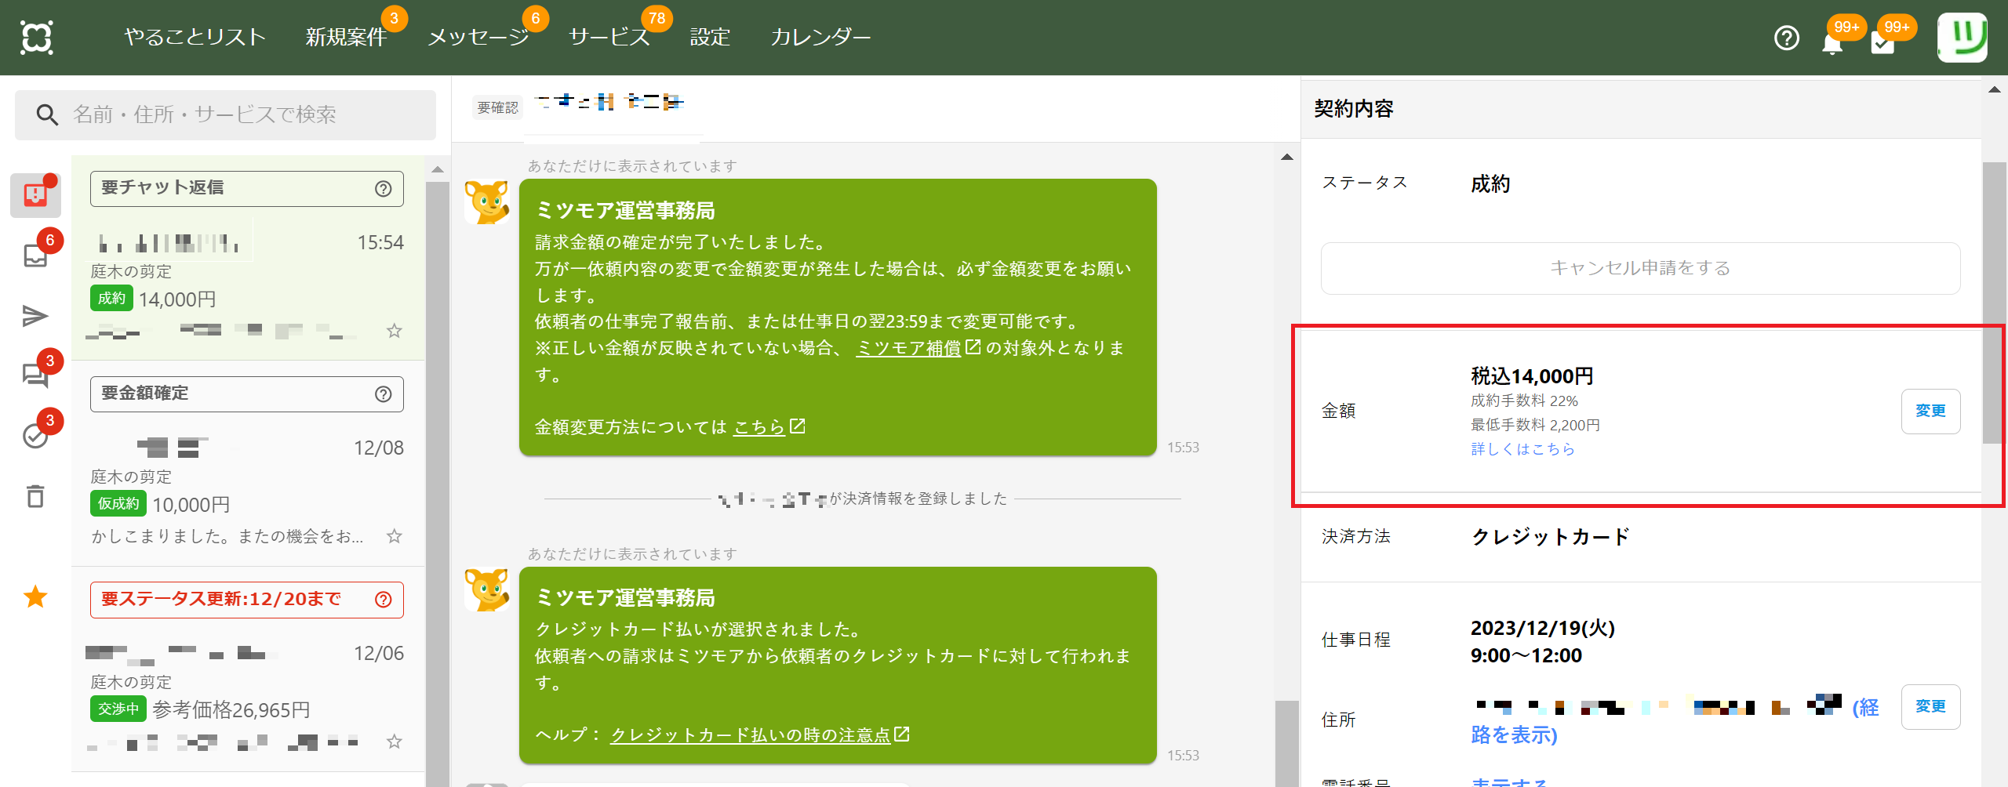This screenshot has width=2008, height=787.
Task: Click the 2023/12/19(火) work date
Action: [x=1542, y=629]
